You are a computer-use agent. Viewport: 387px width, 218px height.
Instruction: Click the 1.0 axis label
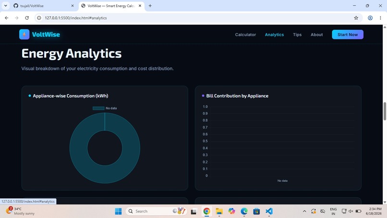[205, 107]
